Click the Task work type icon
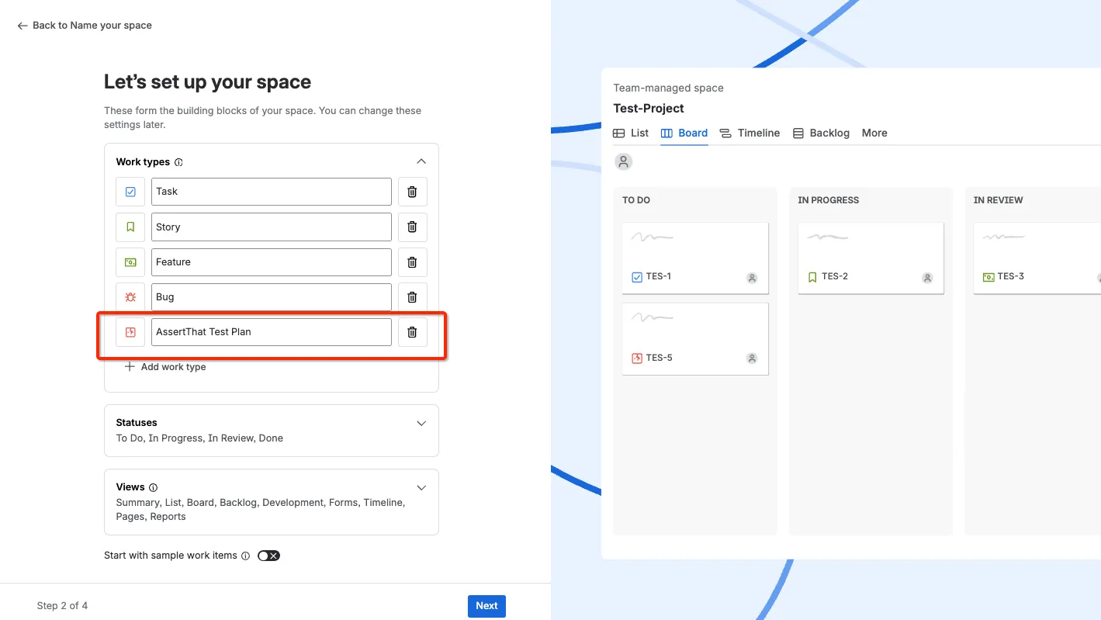Screen dimensions: 1101x620 point(130,192)
